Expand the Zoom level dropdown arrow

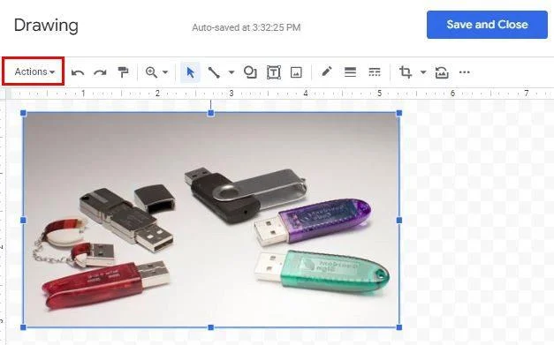[165, 72]
